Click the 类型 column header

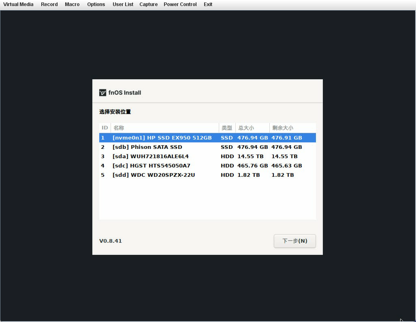(x=226, y=127)
